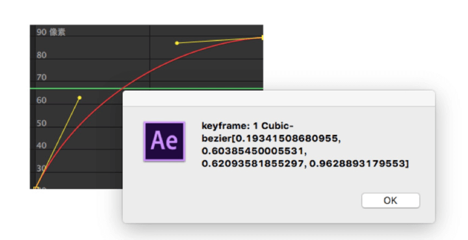This screenshot has height=240, width=468.
Task: Click the 30 value axis label
Action: [42, 169]
